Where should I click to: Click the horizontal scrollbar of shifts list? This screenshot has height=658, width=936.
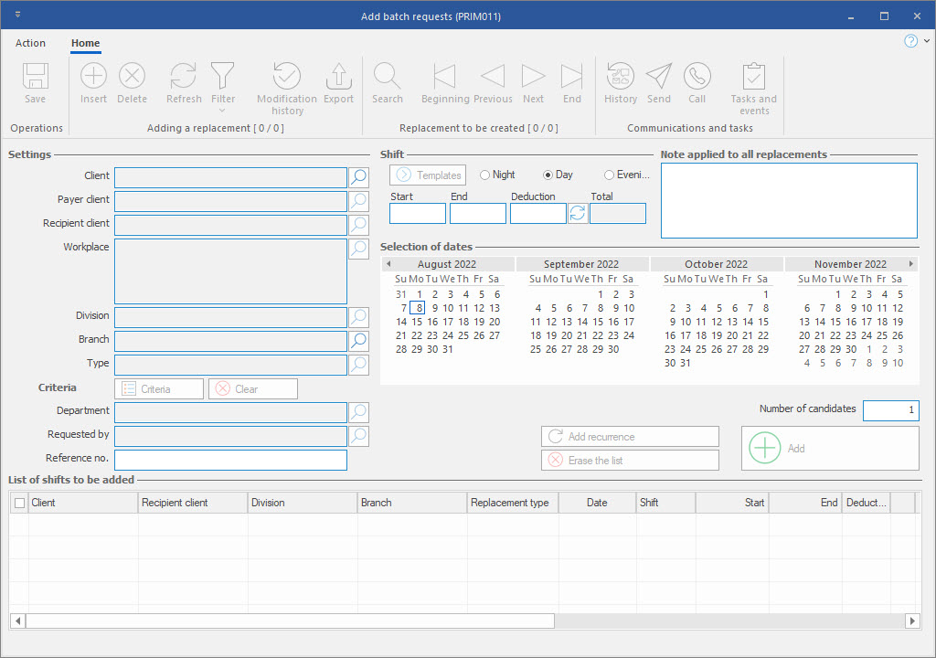(x=290, y=621)
